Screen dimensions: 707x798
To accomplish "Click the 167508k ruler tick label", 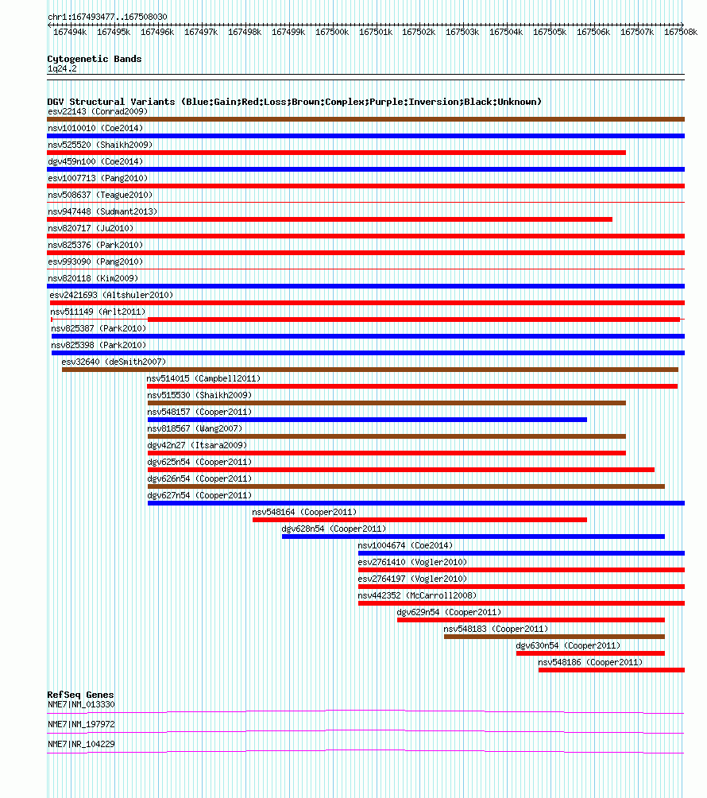I will (x=681, y=32).
